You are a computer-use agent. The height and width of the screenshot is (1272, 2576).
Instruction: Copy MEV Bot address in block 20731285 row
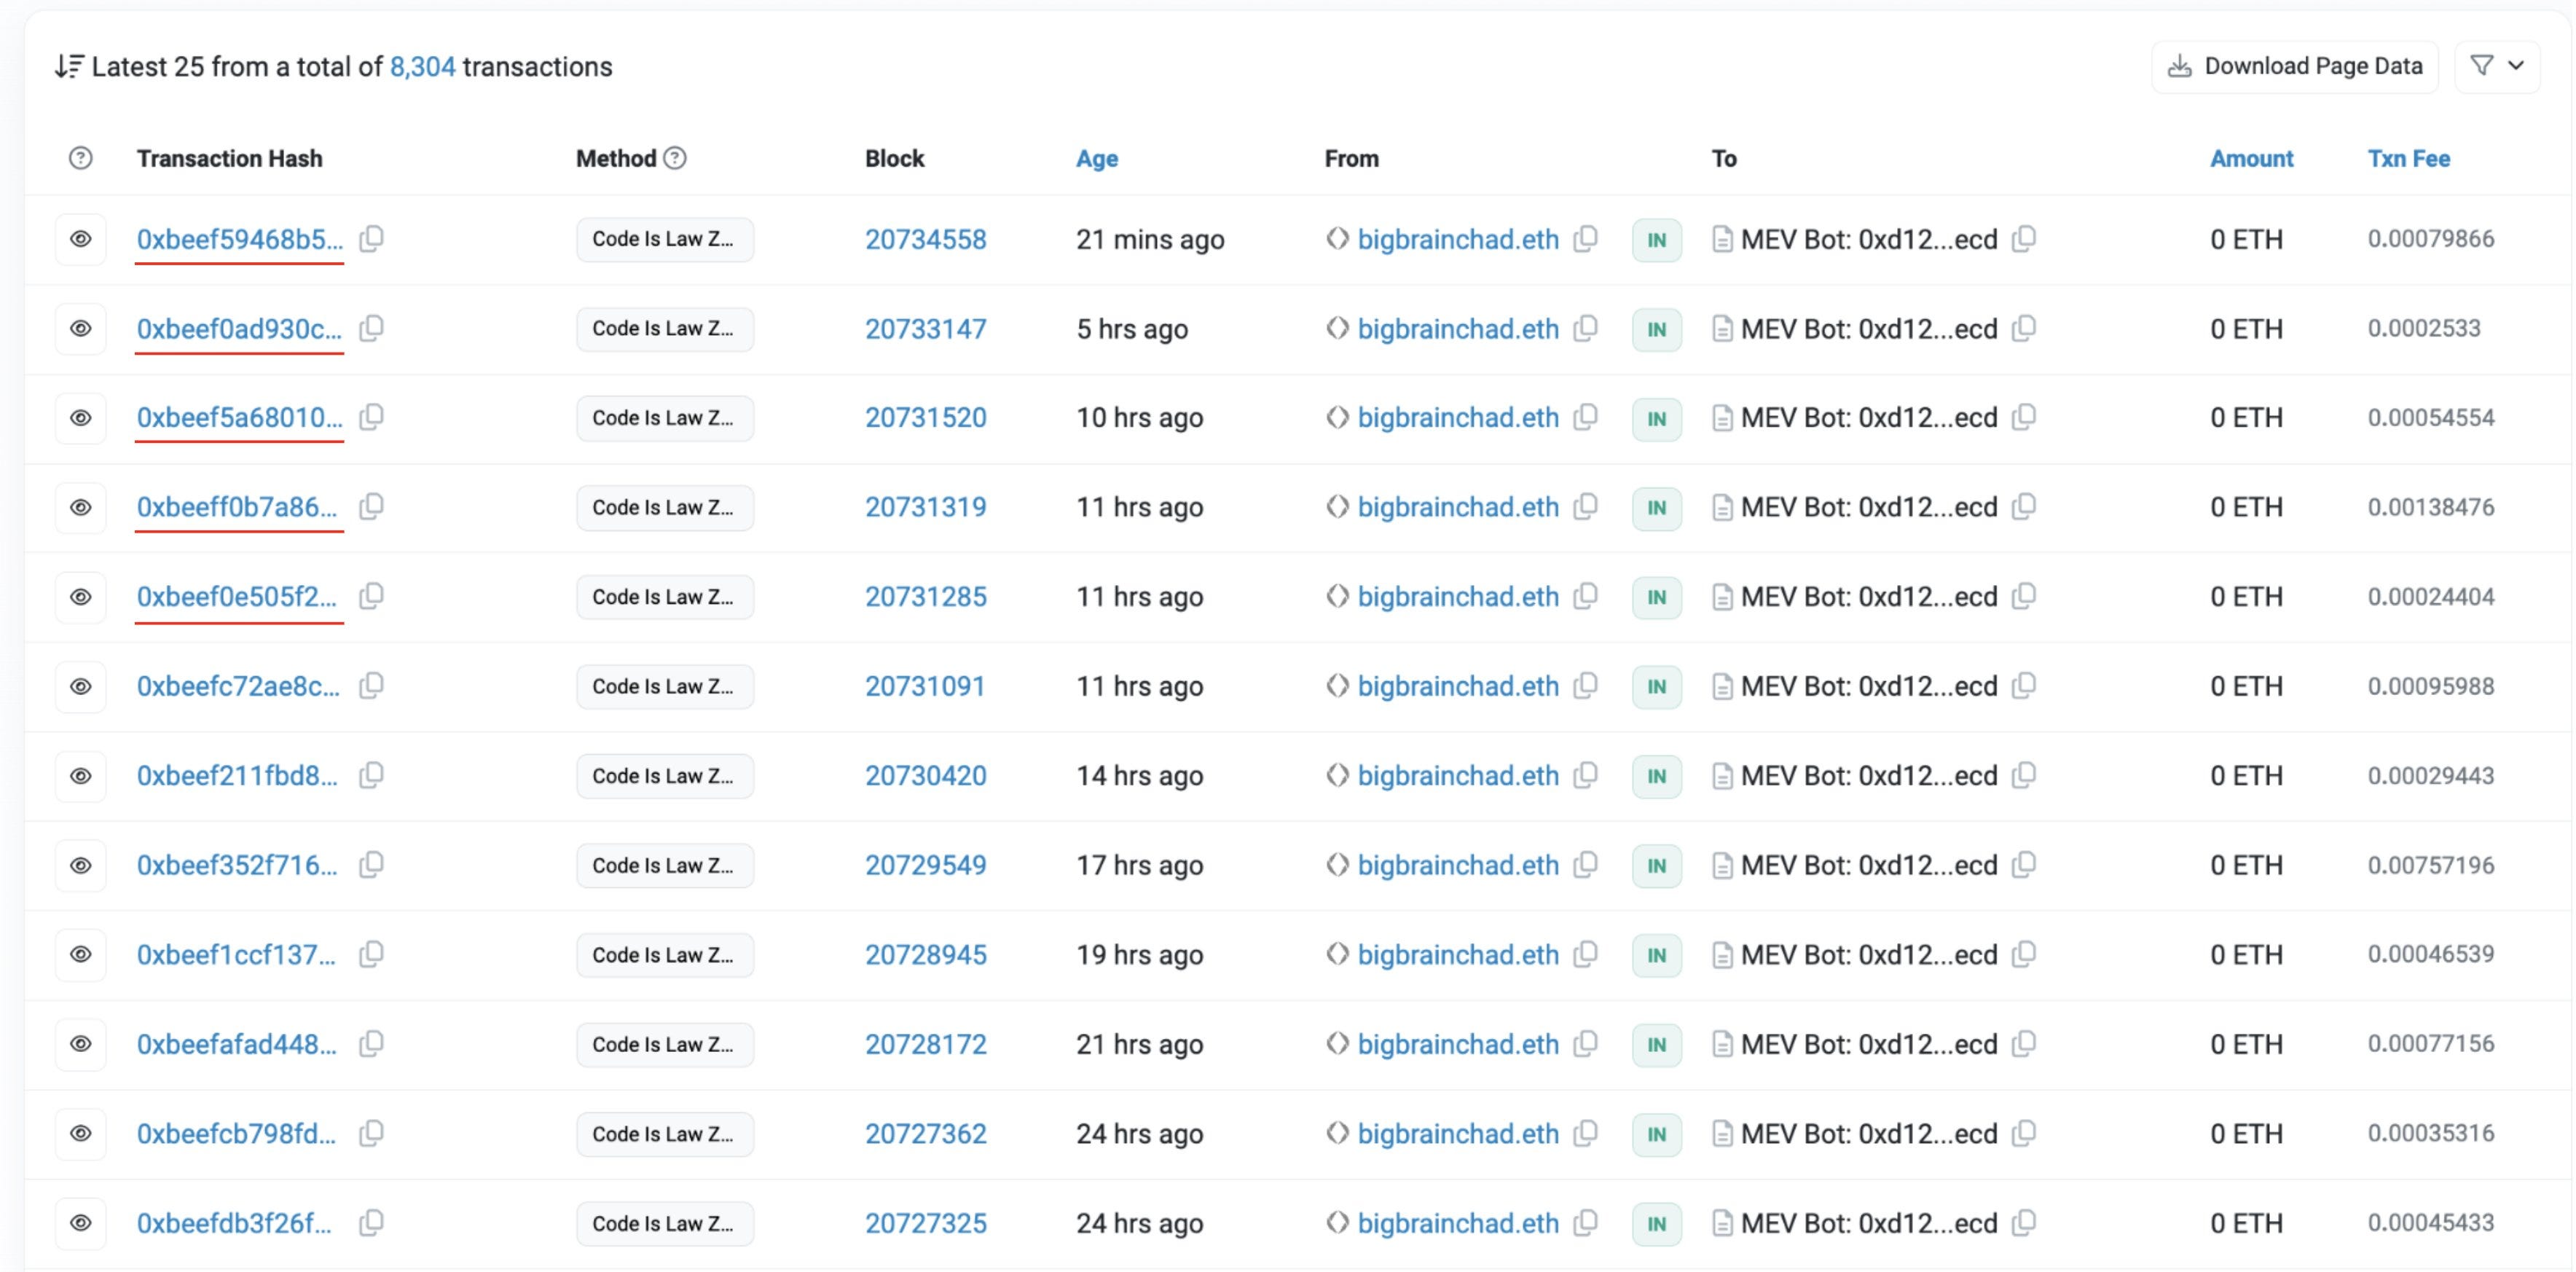click(x=2023, y=596)
